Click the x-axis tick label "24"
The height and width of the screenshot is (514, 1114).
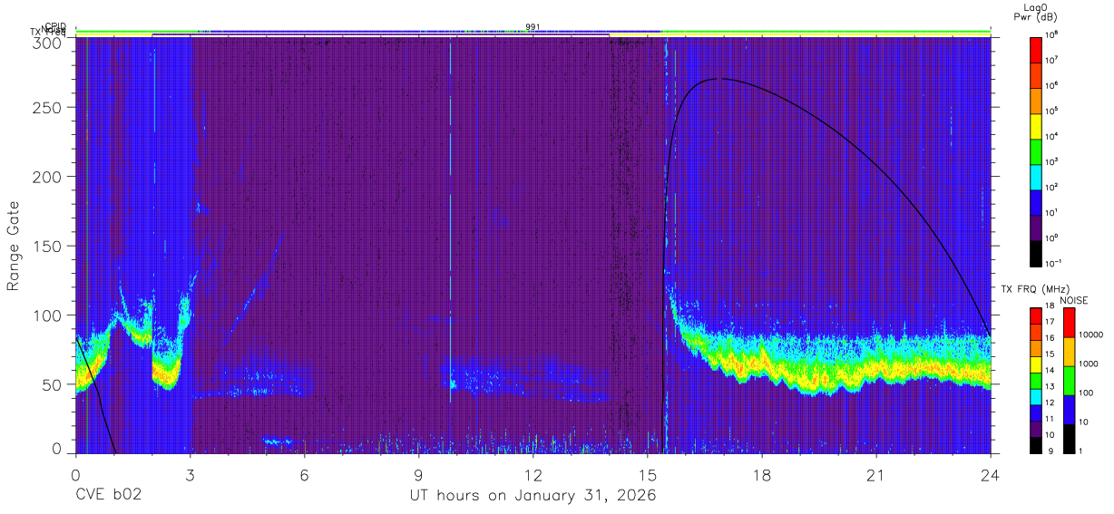point(990,475)
